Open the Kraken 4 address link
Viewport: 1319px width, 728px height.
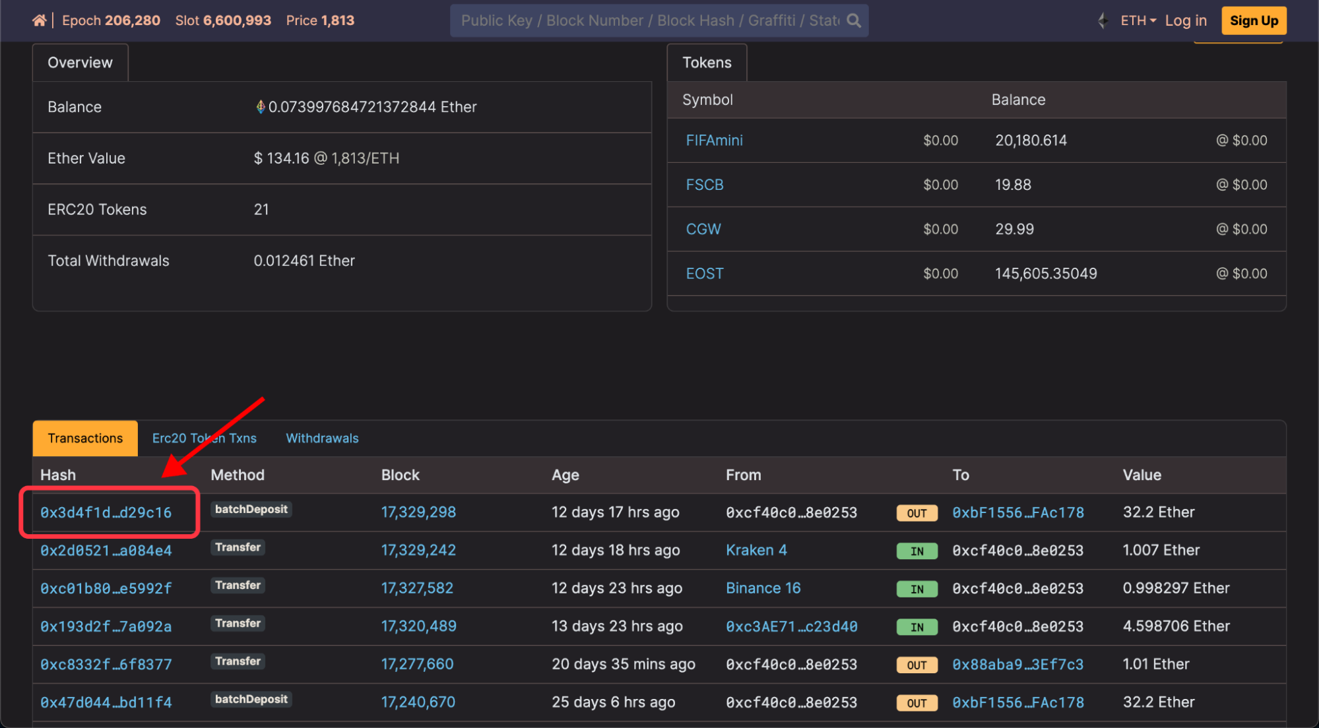756,550
